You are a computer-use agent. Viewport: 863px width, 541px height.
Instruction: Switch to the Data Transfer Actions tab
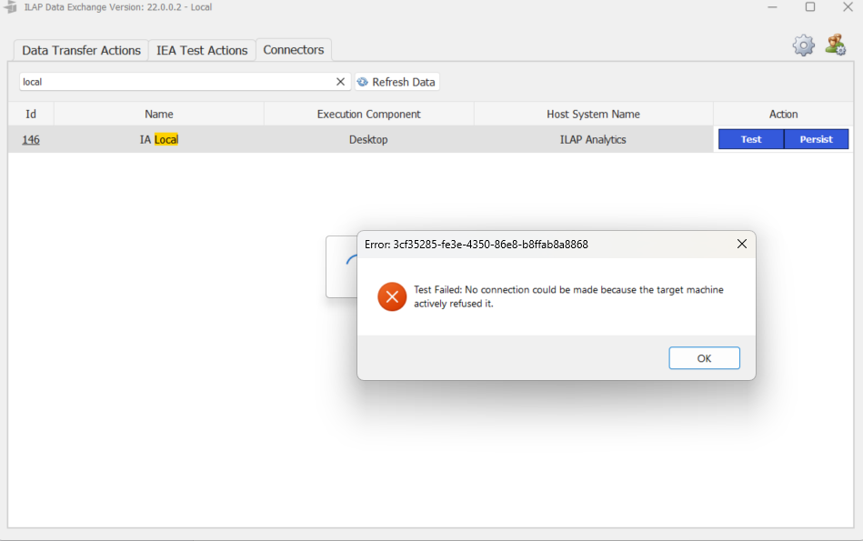[81, 51]
